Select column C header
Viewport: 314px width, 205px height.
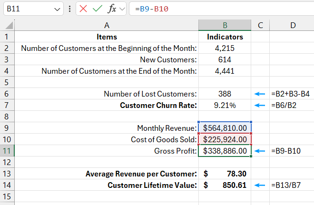(260, 25)
